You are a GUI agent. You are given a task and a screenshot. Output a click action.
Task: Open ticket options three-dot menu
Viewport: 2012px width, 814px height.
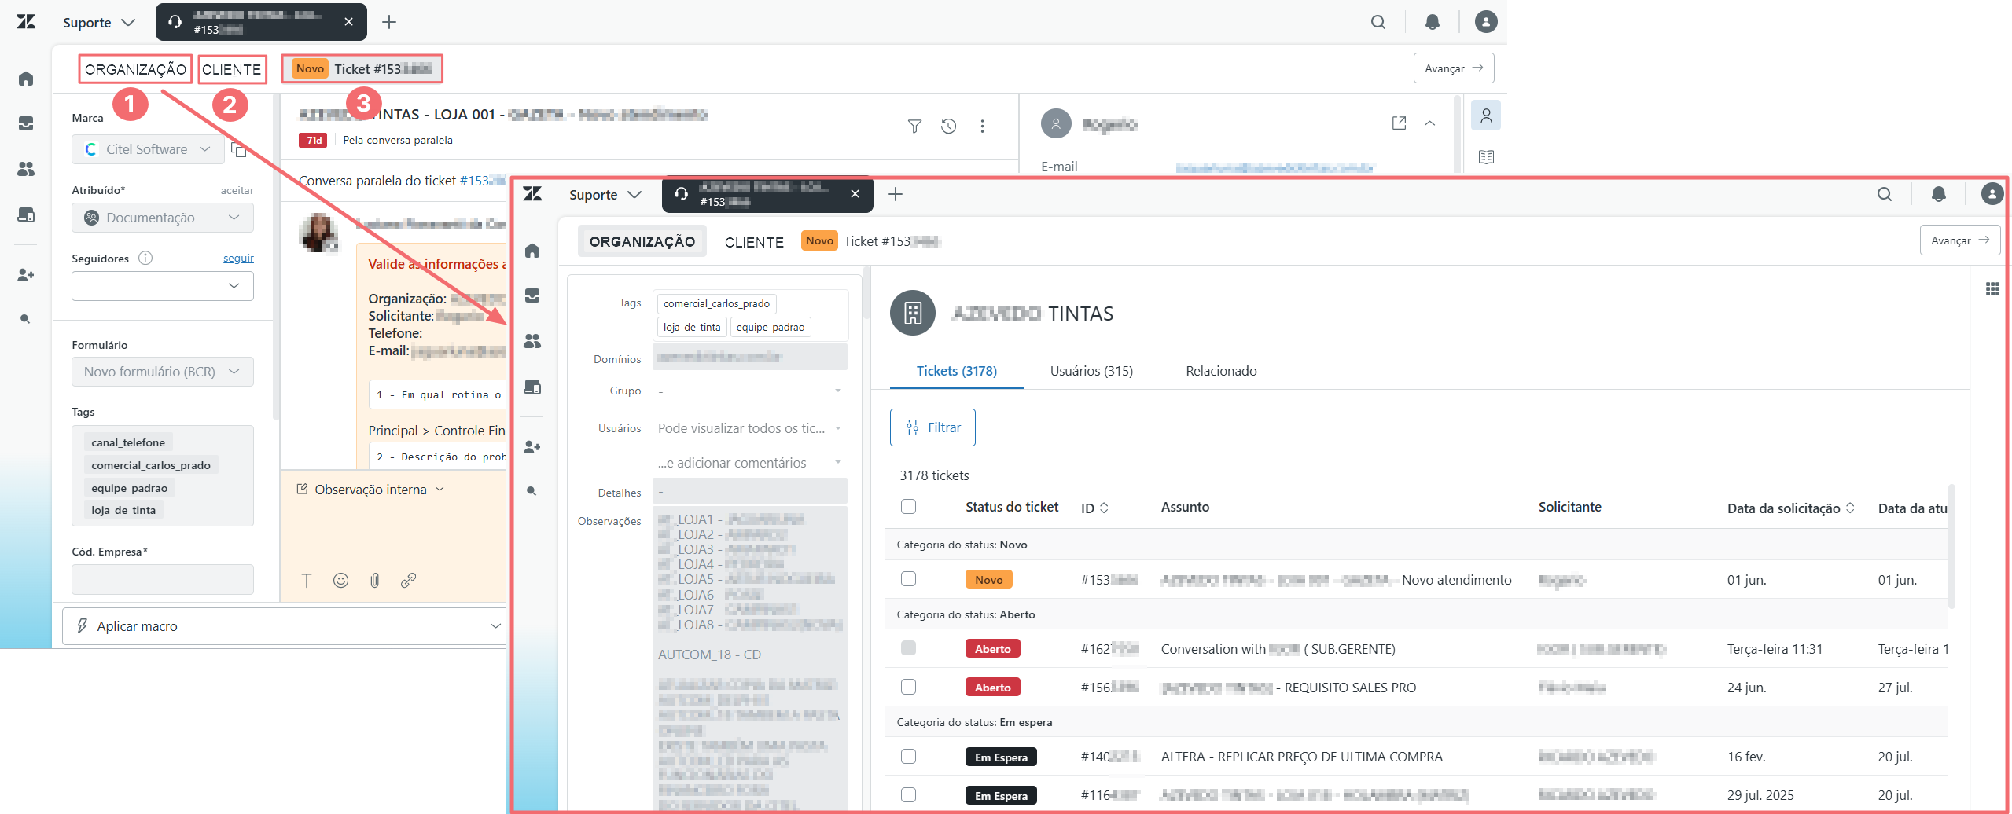click(982, 126)
